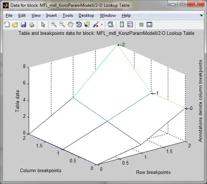207x184 pixels.
Task: Click Column breakpoints tick label 1.5
Action: 39,146
